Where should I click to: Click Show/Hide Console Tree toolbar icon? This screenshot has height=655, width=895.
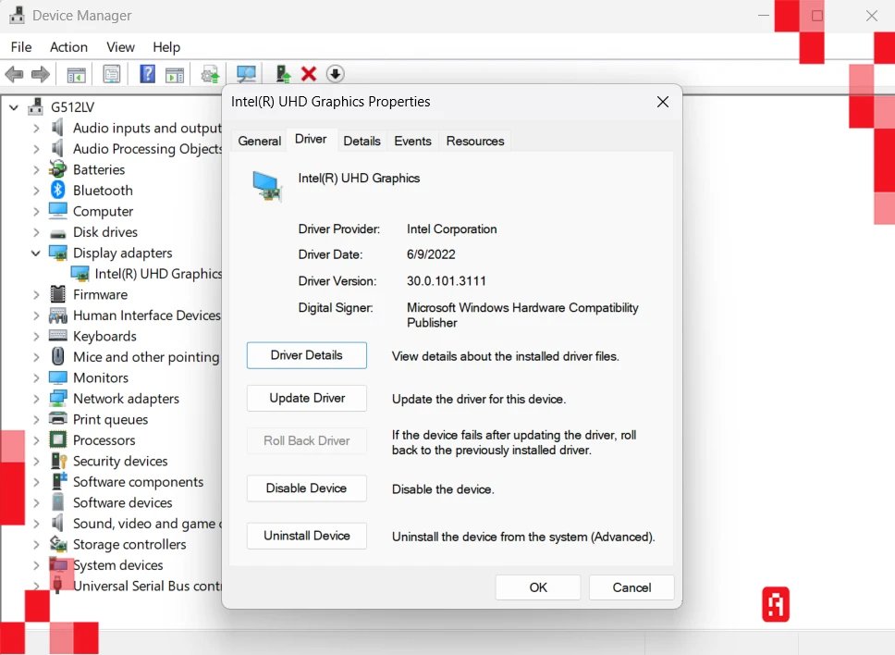[76, 74]
